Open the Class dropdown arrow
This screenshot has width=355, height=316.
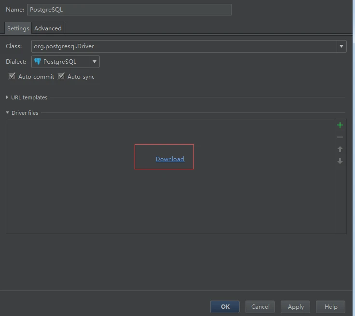[x=341, y=46]
